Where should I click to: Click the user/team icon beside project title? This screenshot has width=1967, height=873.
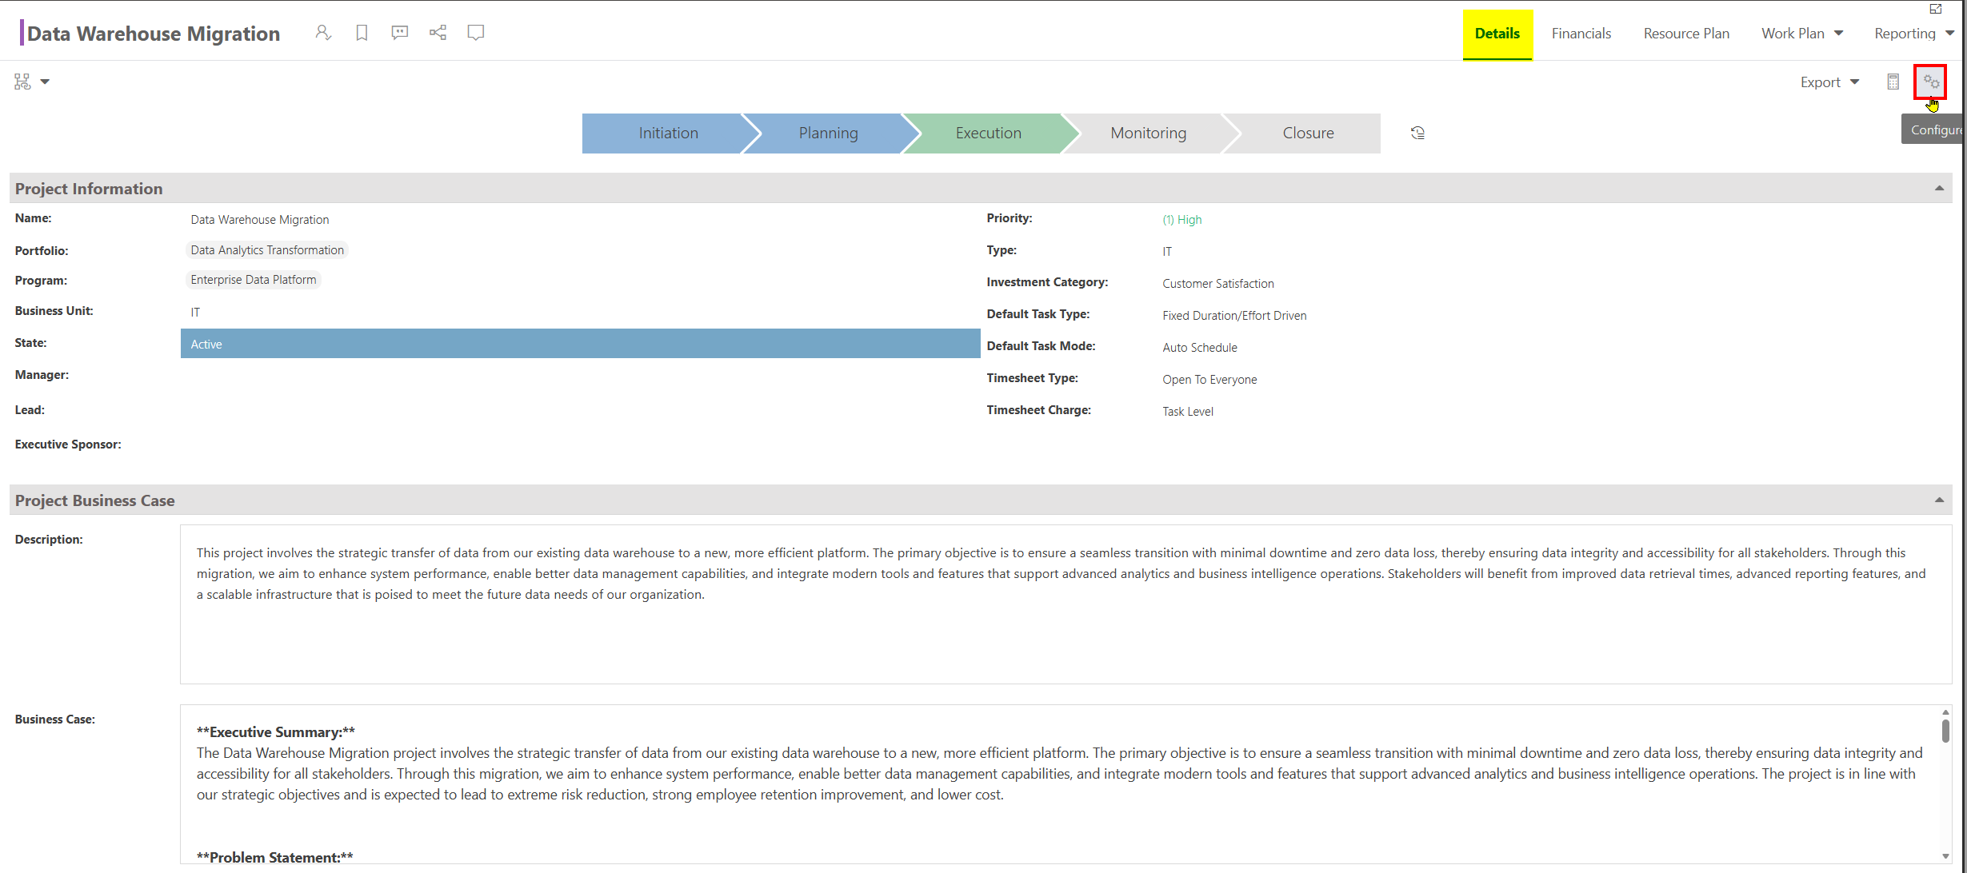[x=322, y=33]
